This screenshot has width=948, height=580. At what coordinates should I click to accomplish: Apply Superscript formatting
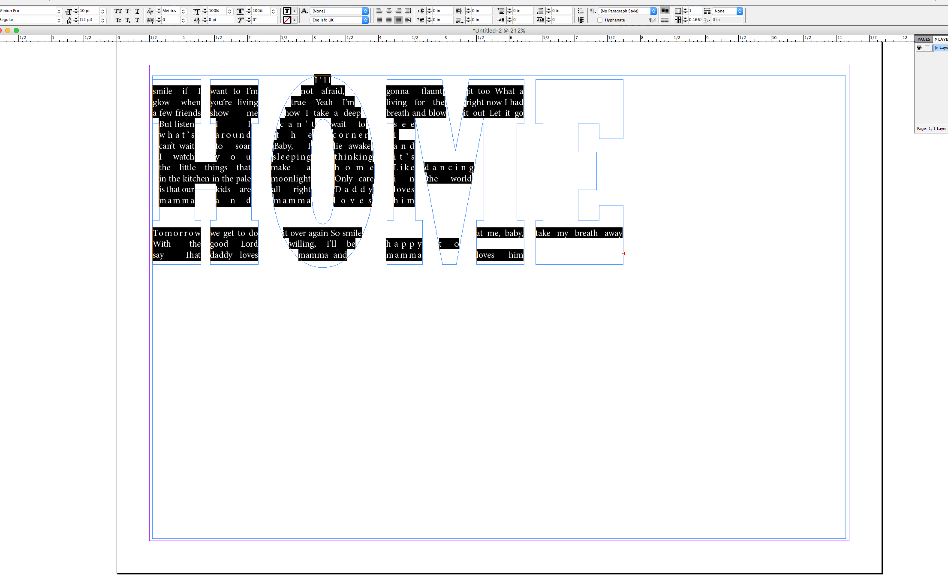128,11
